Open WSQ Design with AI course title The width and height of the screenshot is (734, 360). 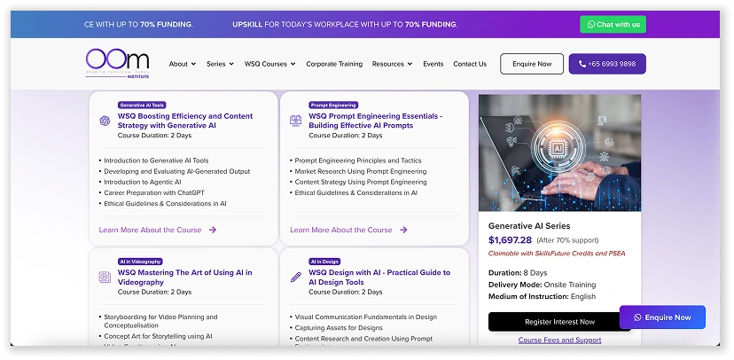click(x=379, y=278)
